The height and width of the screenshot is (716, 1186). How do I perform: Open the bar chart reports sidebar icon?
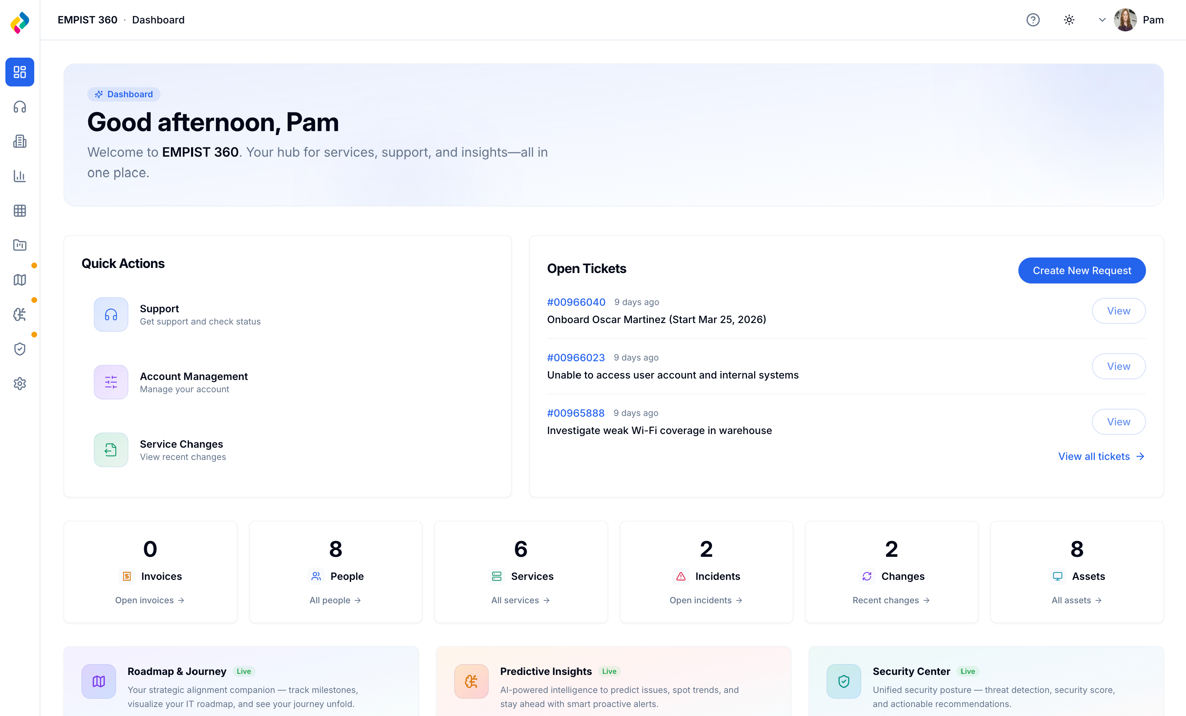tap(20, 176)
